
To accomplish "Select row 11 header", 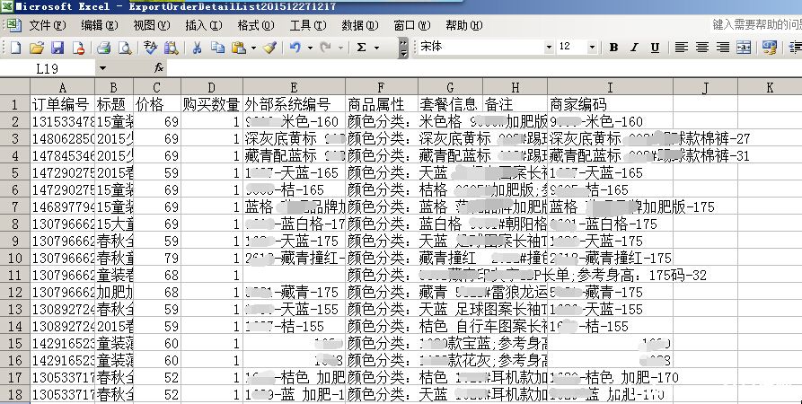I will (x=15, y=275).
